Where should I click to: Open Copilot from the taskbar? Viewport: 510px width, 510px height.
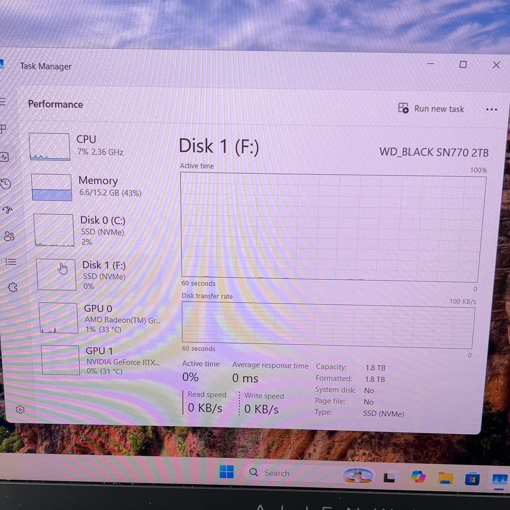point(418,477)
